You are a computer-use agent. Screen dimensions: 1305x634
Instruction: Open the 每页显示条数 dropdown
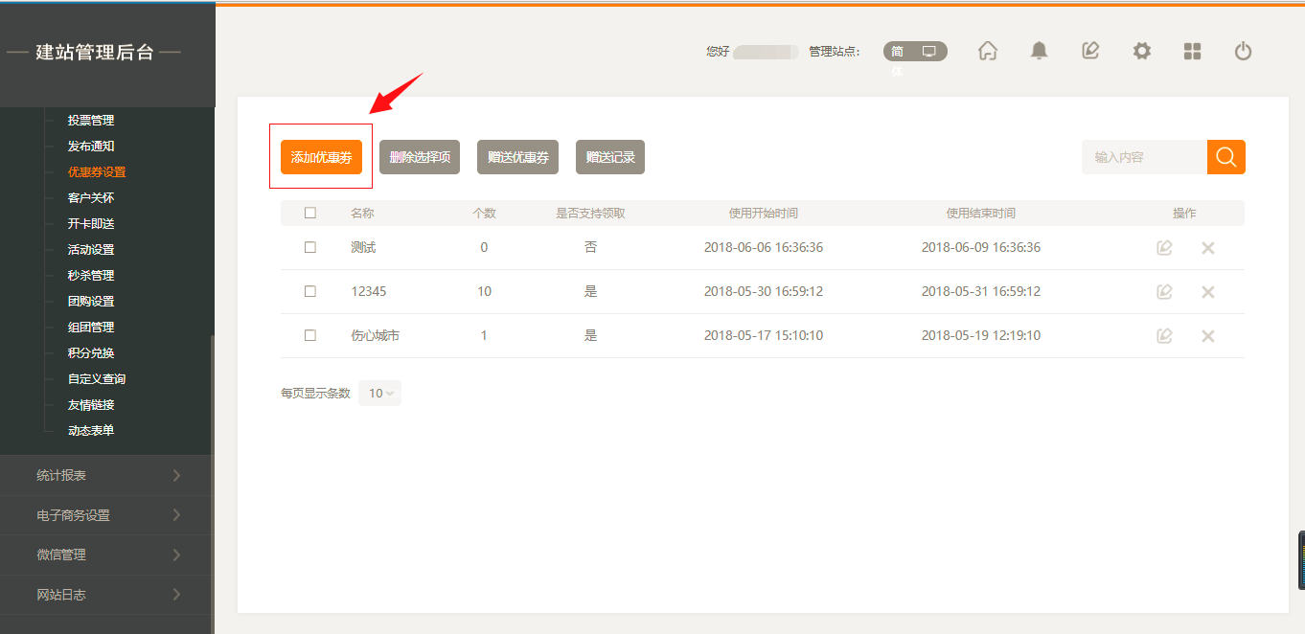pyautogui.click(x=380, y=393)
